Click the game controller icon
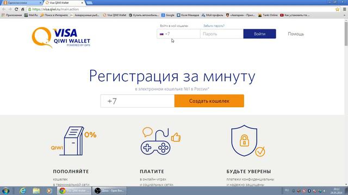Image resolution: width=348 pixels, height=195 pixels. click(x=160, y=141)
